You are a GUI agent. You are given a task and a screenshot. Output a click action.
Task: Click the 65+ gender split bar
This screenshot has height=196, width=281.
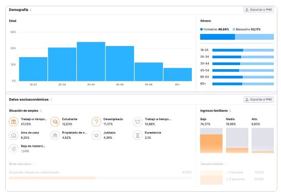click(x=243, y=84)
